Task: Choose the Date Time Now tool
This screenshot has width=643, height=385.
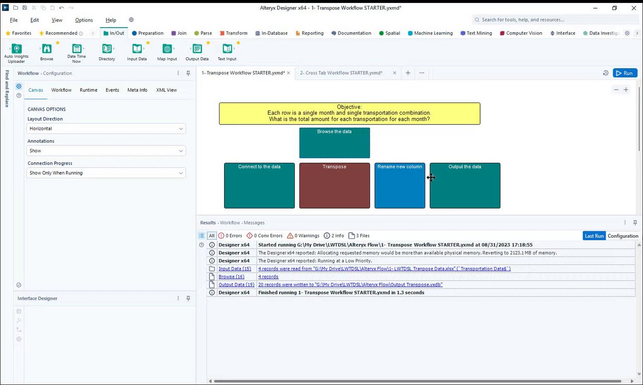Action: click(x=77, y=52)
